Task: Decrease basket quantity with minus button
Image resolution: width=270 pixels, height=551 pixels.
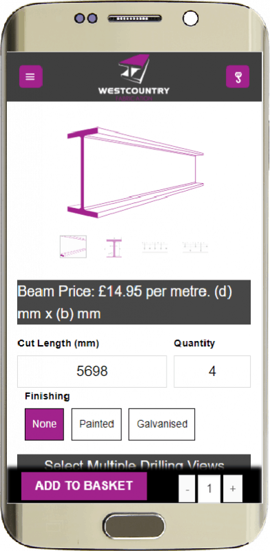Action: coord(187,488)
